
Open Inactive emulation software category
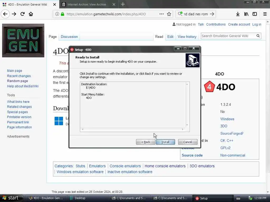click(130, 172)
